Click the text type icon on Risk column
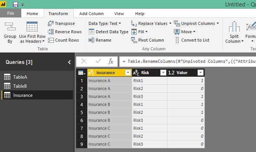This screenshot has height=152, width=256. tap(136, 73)
